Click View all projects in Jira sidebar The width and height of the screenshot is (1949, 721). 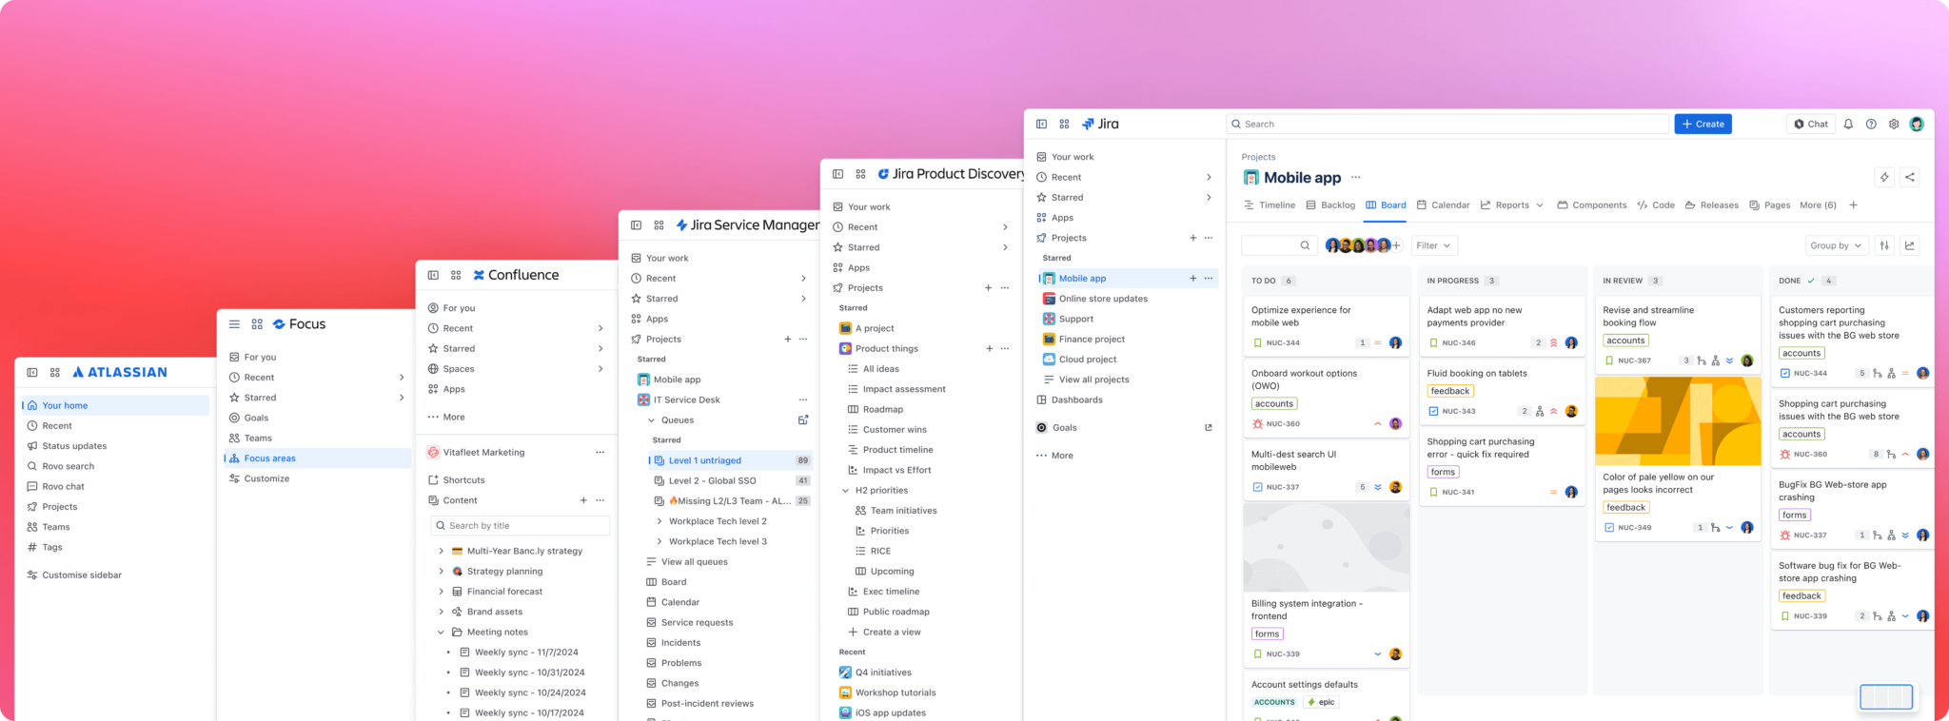[x=1093, y=380]
